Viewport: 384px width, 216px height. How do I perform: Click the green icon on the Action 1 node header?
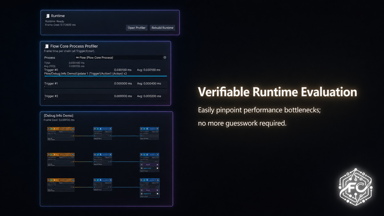[x=98, y=129]
